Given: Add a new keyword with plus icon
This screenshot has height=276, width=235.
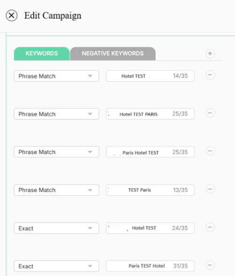Looking at the screenshot, I should pos(210,54).
